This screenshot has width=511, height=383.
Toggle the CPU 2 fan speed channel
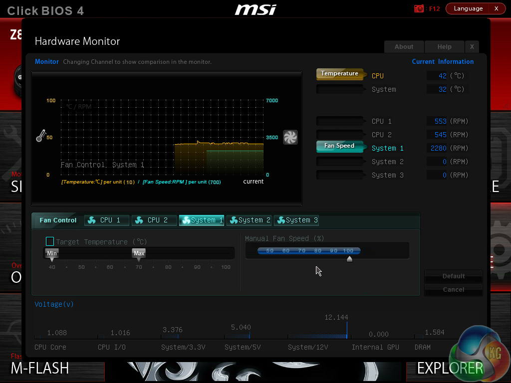click(341, 135)
